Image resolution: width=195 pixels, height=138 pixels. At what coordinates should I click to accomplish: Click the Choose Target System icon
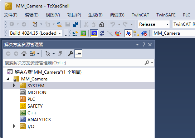pyautogui.click(x=136, y=33)
